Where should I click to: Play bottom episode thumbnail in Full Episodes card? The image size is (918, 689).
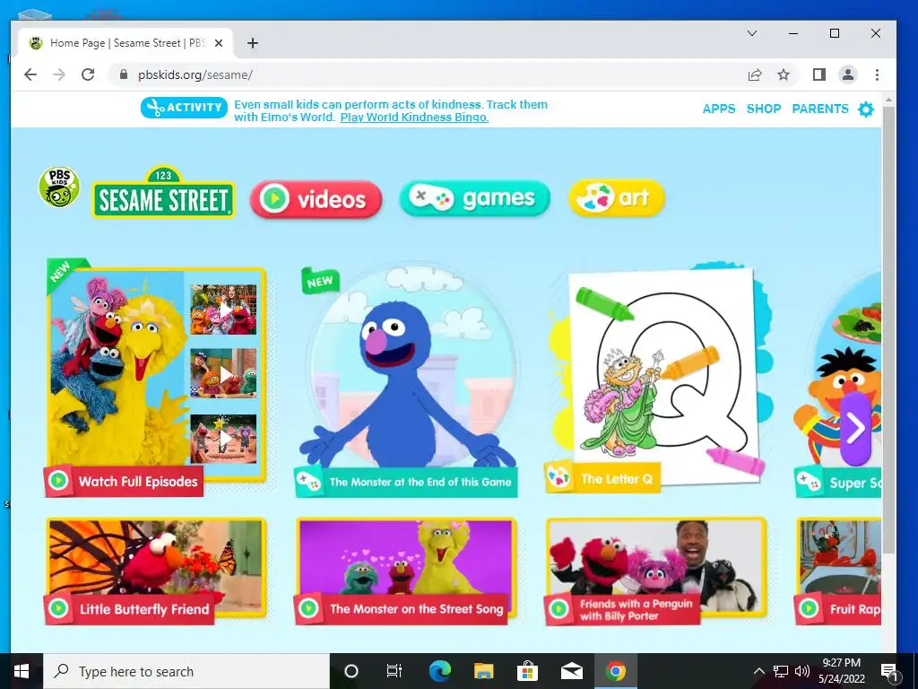[223, 438]
